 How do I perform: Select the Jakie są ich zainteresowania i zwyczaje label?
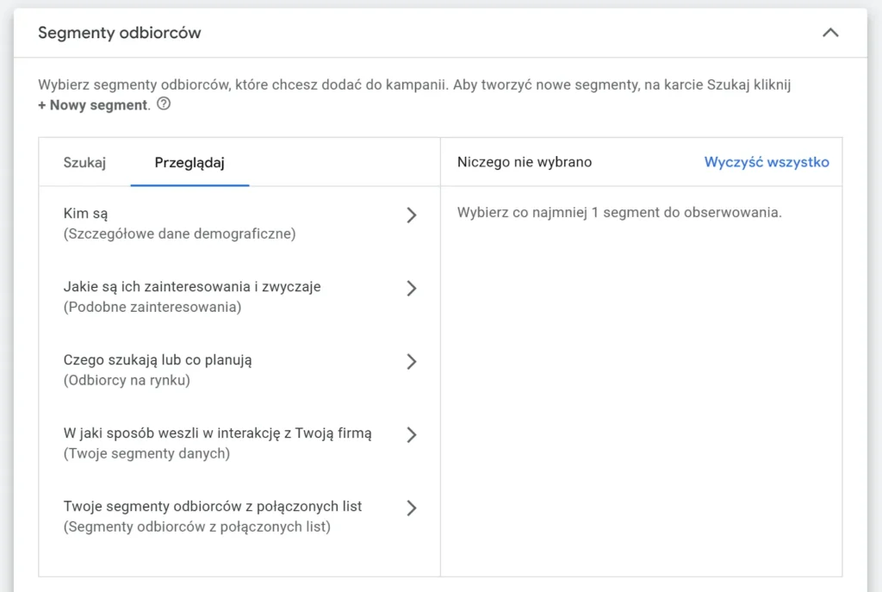192,286
